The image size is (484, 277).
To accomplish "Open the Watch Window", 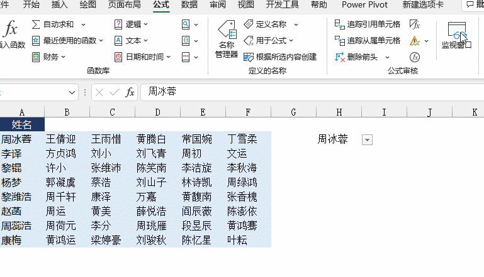I will click(457, 35).
